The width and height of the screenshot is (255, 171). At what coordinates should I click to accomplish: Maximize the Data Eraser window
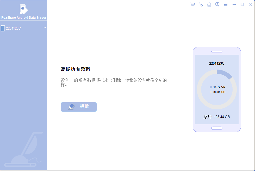point(242,4)
